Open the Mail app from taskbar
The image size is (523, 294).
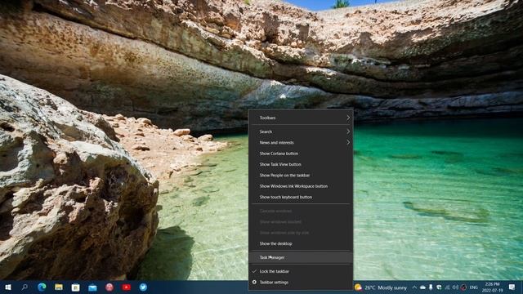coord(92,287)
